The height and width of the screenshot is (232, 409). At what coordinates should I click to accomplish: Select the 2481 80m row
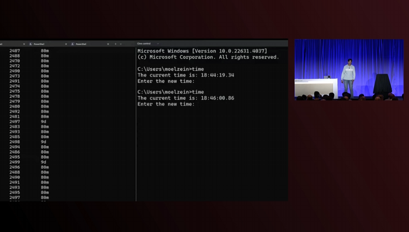pos(29,116)
